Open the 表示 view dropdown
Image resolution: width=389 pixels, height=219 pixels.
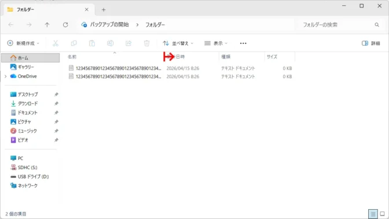[216, 43]
